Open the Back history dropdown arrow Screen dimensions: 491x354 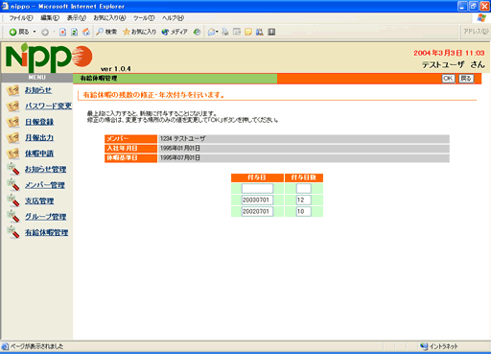35,32
